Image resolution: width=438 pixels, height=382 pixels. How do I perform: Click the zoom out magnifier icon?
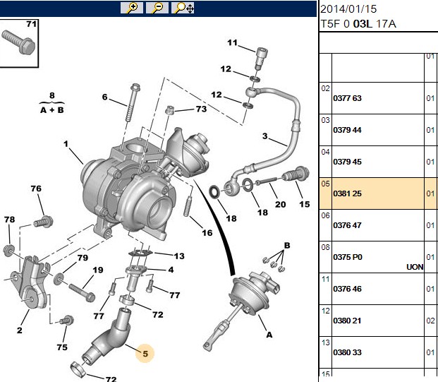click(157, 8)
